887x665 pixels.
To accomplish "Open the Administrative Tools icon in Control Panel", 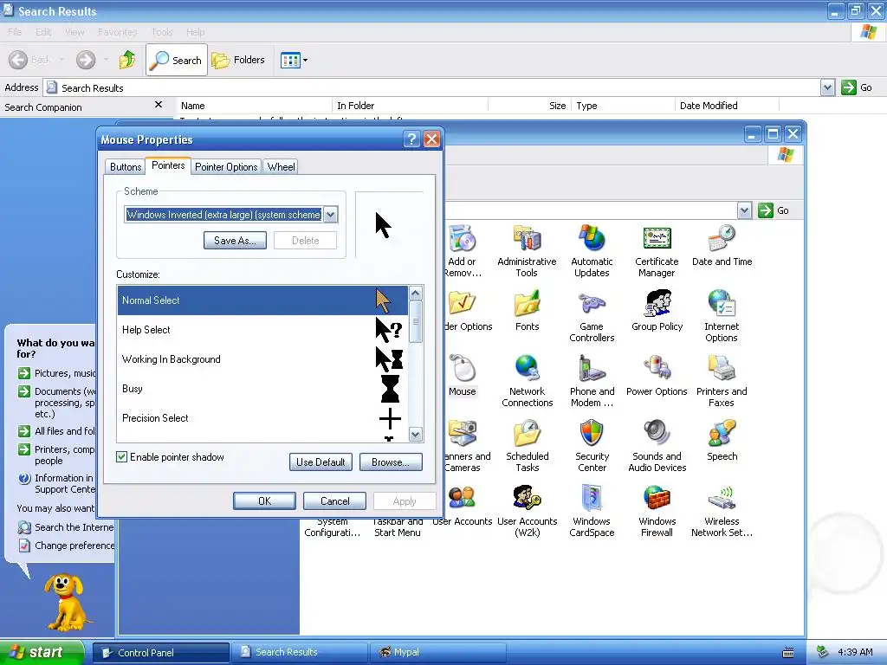I will coord(527,250).
